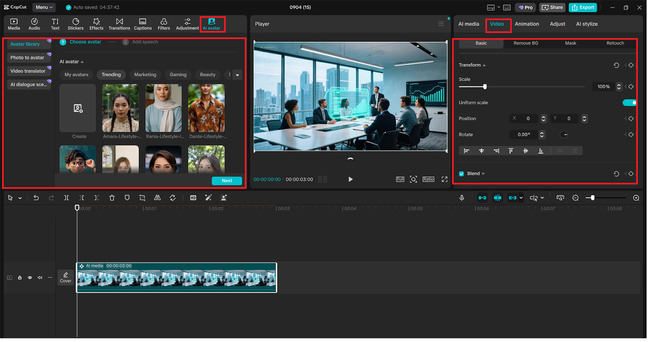The image size is (648, 342).
Task: Select the Marketing avatar category
Action: coord(145,75)
